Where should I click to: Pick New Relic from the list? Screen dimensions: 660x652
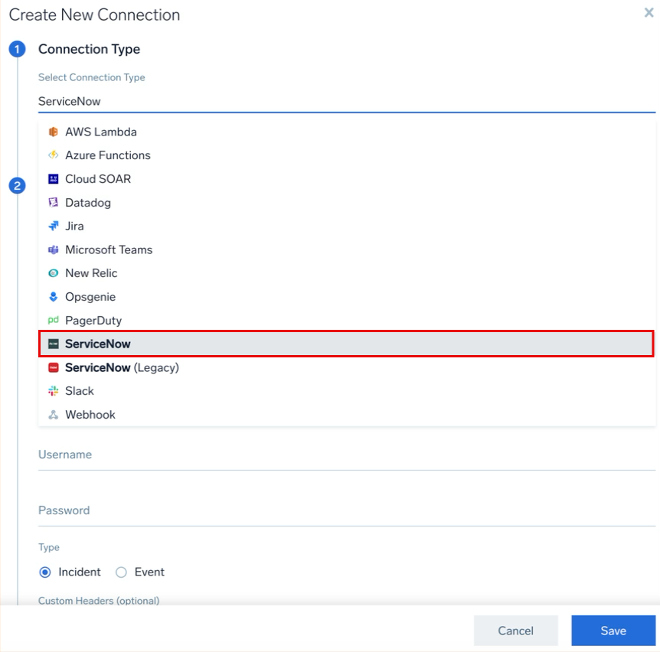pyautogui.click(x=91, y=273)
